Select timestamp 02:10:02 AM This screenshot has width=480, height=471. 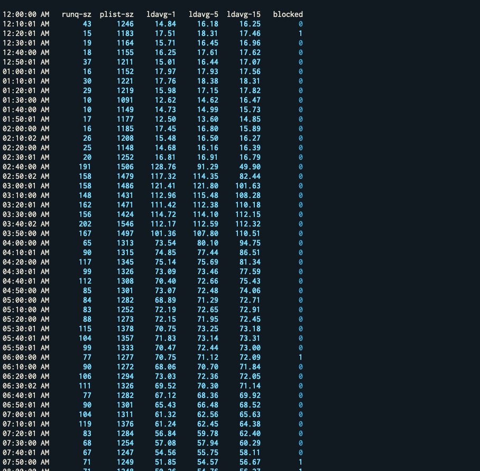26,138
